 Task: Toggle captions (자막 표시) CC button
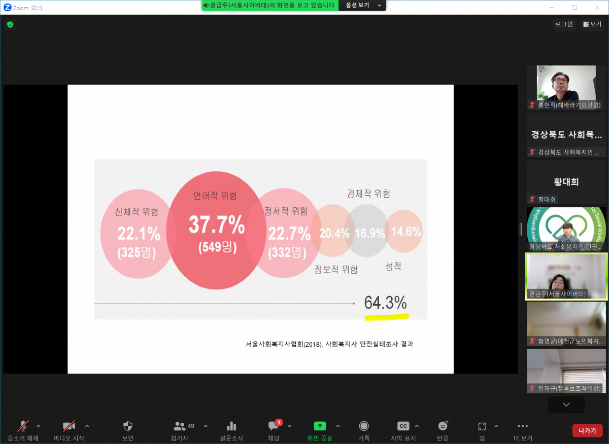pos(403,426)
